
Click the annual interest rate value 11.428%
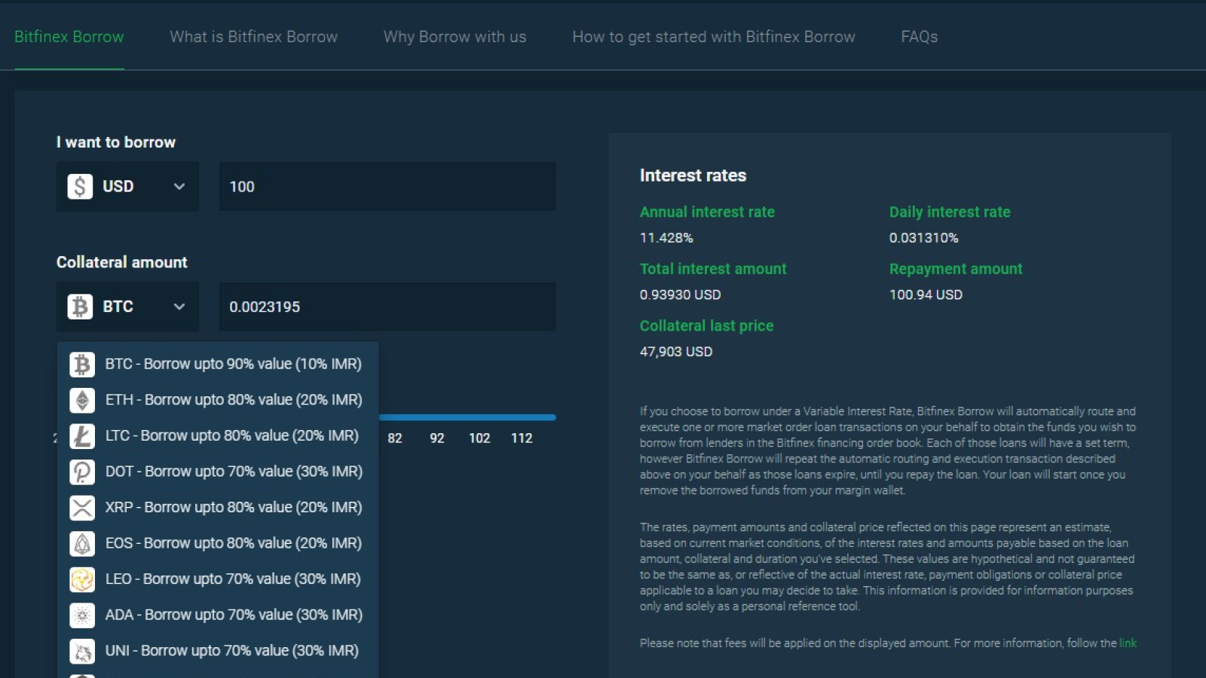[666, 238]
